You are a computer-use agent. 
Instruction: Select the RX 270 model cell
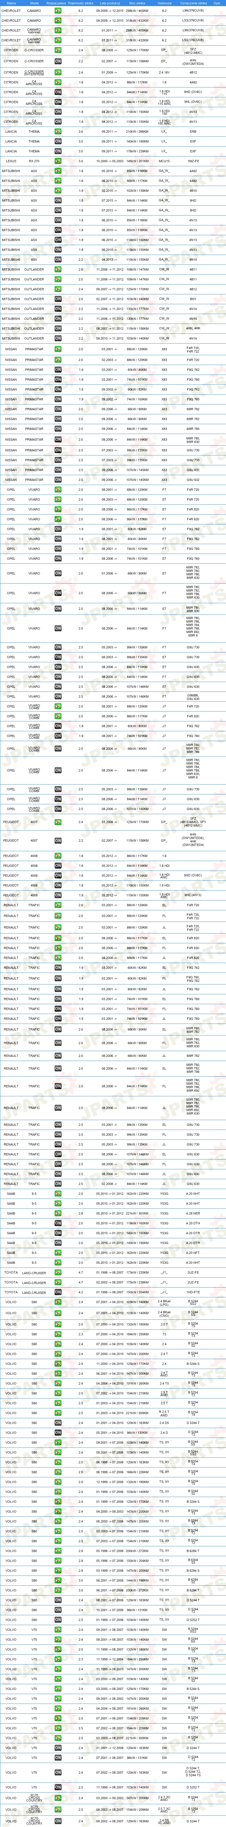[x=34, y=161]
